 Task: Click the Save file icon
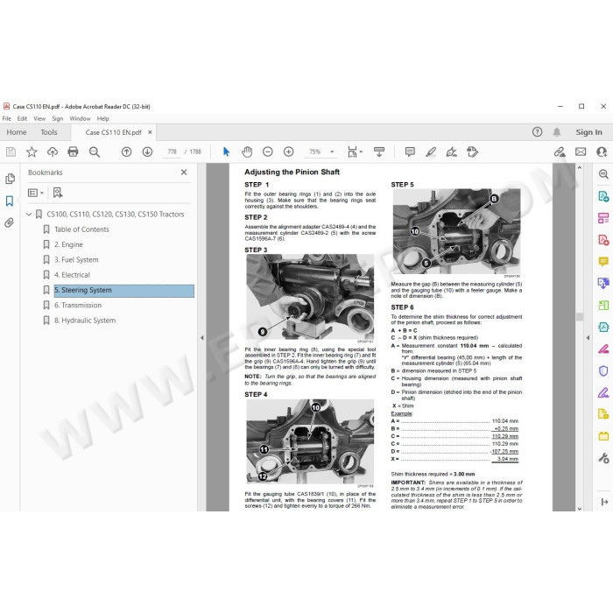point(11,151)
